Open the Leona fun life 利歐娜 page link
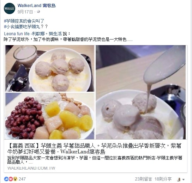The height and width of the screenshot is (183, 192). pyautogui.click(x=33, y=33)
